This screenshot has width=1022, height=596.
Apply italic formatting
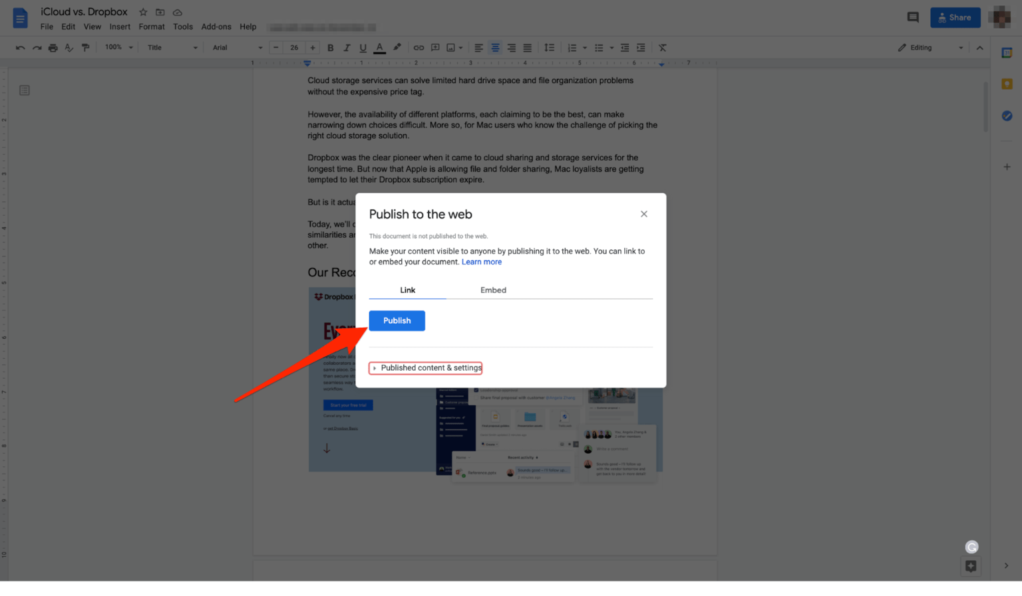click(347, 47)
